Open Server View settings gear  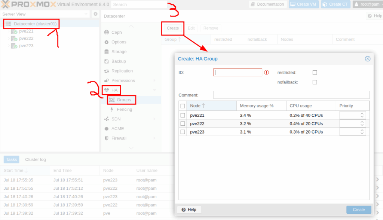(95, 14)
